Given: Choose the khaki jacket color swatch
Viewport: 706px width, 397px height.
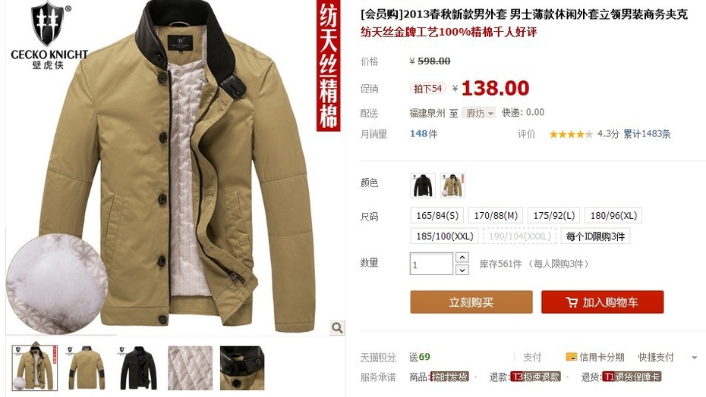Looking at the screenshot, I should click(x=452, y=185).
